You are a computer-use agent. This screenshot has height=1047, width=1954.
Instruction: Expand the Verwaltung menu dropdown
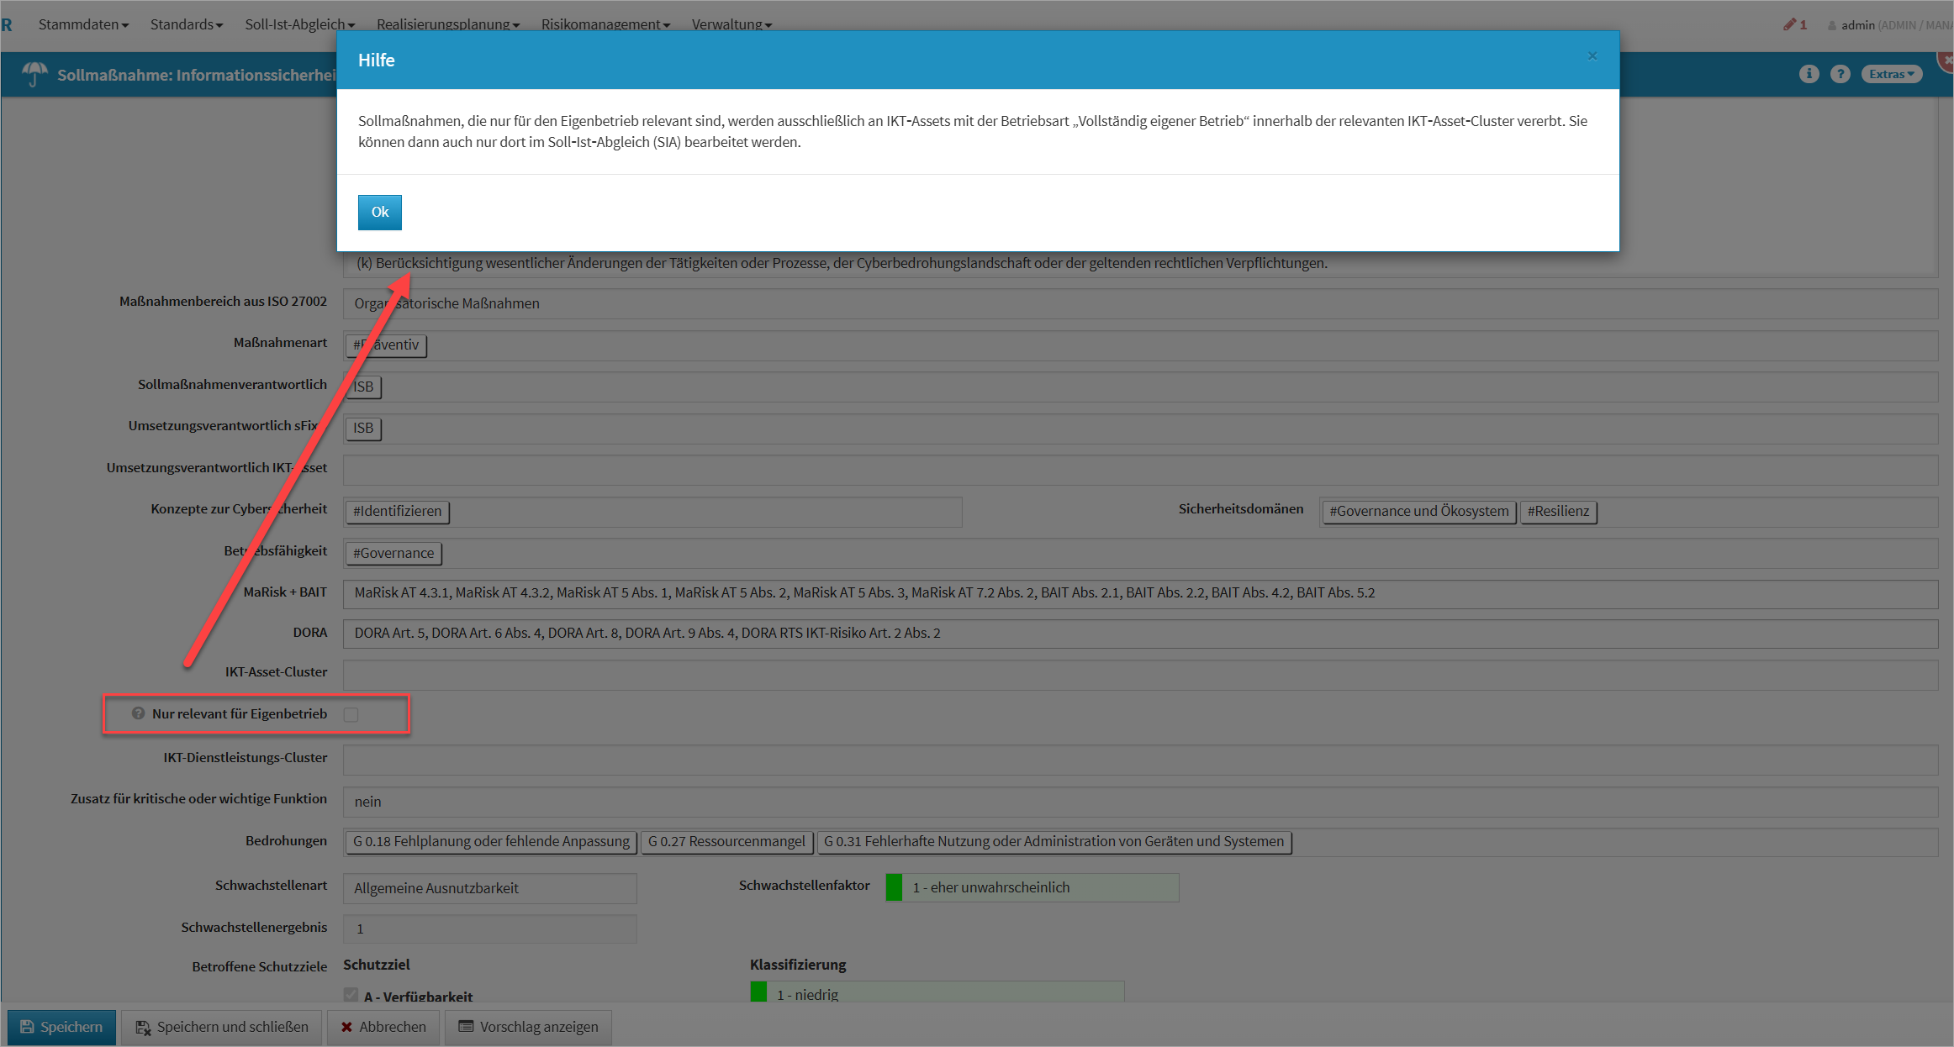[x=731, y=24]
